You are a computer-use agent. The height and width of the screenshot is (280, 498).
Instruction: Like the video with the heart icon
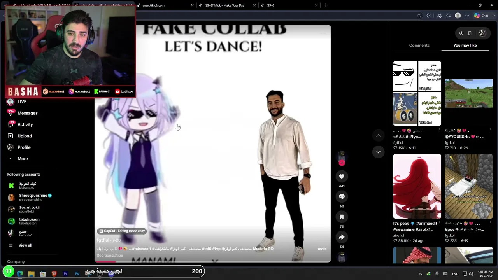click(x=342, y=176)
